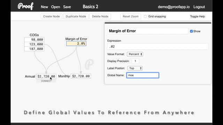Click the Delete Node button
Screen dimensions: 223x125
tap(100, 16)
